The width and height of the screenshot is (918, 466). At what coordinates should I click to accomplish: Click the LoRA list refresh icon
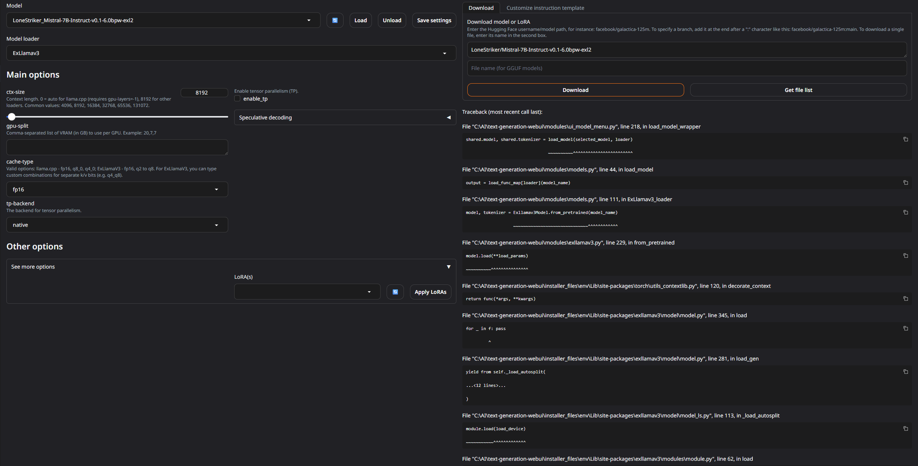pos(395,292)
